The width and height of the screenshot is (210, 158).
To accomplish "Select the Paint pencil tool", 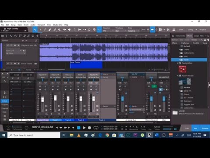I will 55,30.
